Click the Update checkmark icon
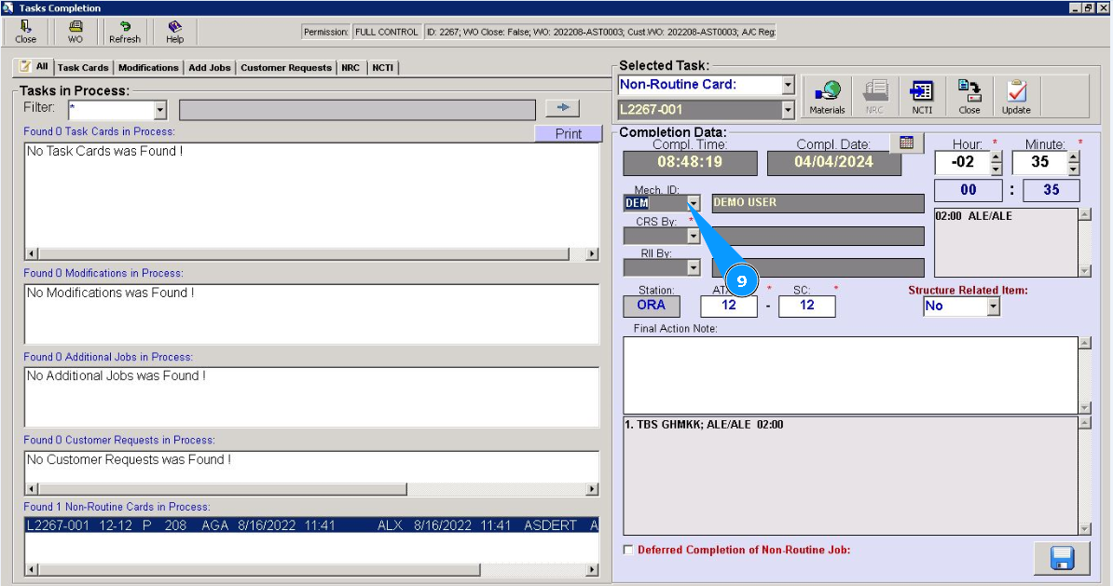Screen dimensions: 1113x586 [1016, 97]
